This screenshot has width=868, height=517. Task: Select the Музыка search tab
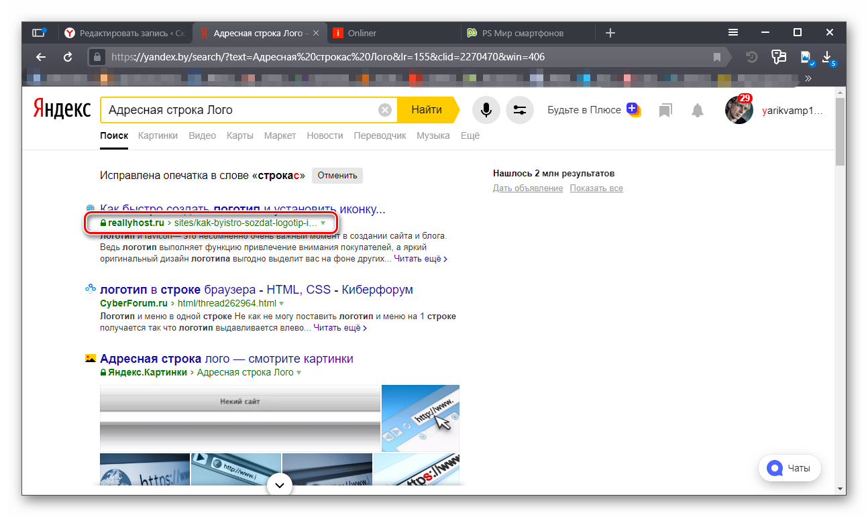[433, 135]
